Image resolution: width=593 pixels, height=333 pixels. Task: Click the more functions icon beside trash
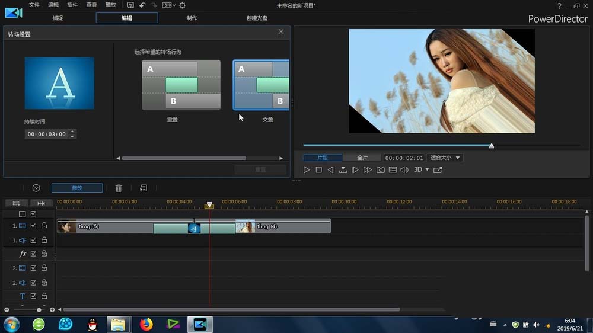[x=144, y=188]
